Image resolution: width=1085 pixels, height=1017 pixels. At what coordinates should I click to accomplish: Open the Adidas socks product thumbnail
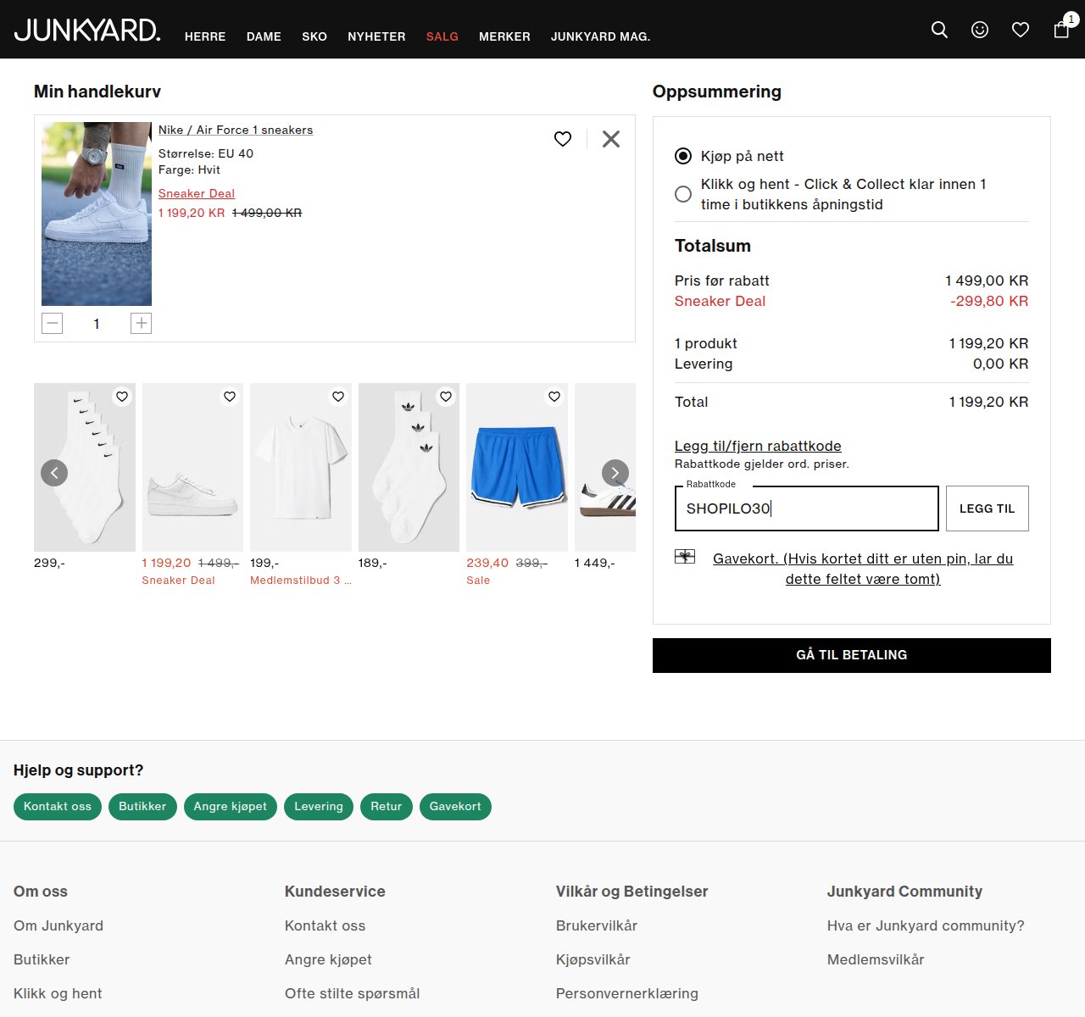click(x=409, y=467)
